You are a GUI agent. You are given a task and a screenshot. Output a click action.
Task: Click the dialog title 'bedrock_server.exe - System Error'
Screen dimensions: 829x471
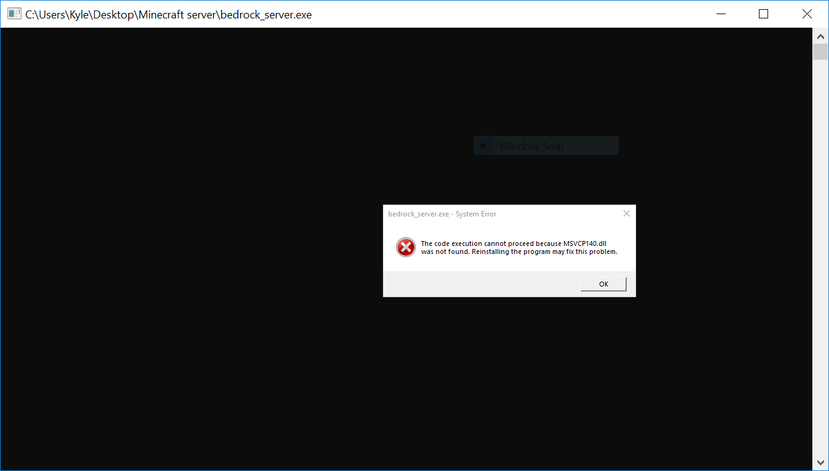tap(442, 214)
